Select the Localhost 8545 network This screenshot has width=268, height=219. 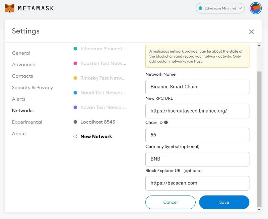click(97, 122)
